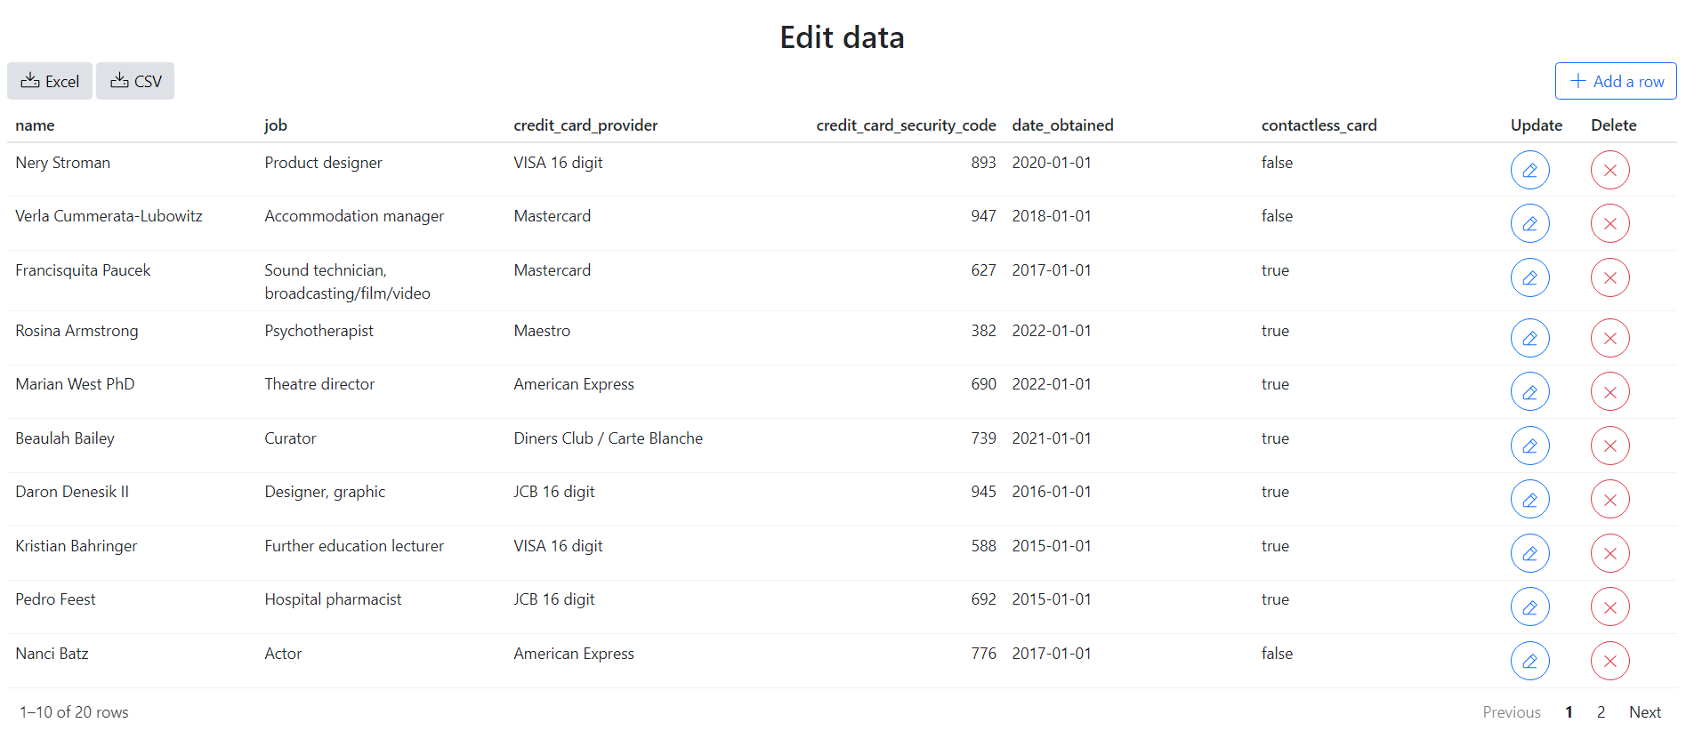Edit the Nery Stroman row
This screenshot has width=1686, height=731.
click(1529, 170)
